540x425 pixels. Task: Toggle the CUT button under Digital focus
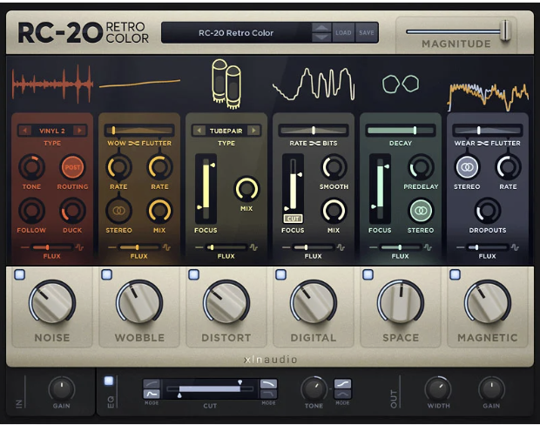pyautogui.click(x=293, y=219)
